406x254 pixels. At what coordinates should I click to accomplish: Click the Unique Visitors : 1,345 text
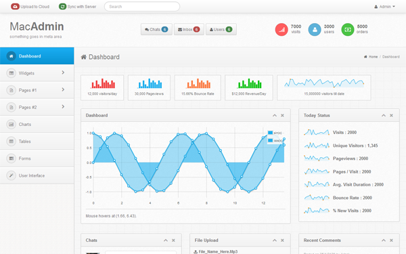tap(355, 146)
